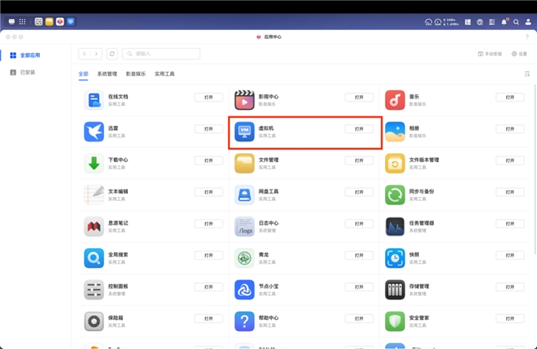
Task: Click the 存储管理 app name text
Action: pyautogui.click(x=419, y=286)
